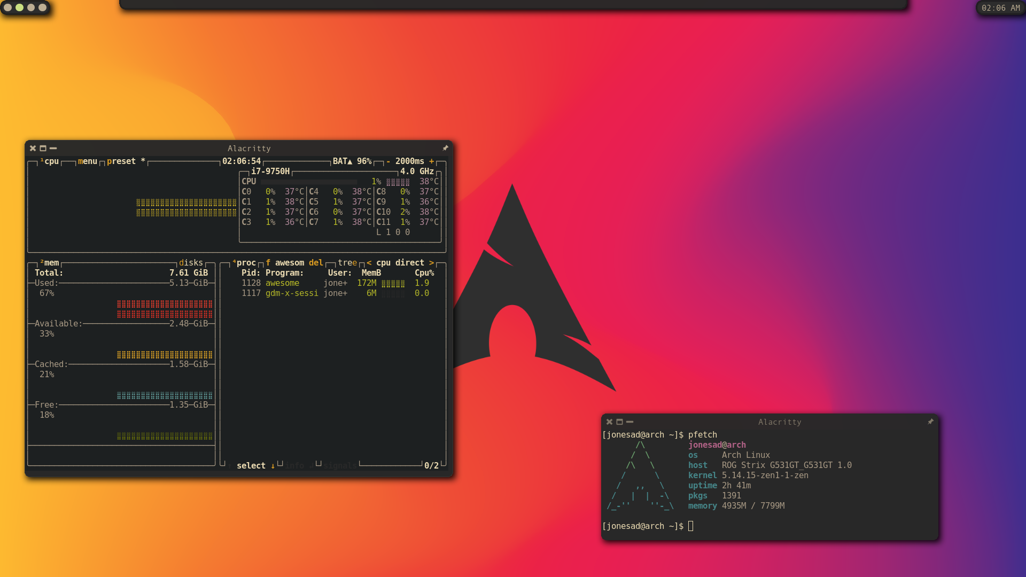1026x577 pixels.
Task: Select previous sort column arrow
Action: click(x=369, y=263)
